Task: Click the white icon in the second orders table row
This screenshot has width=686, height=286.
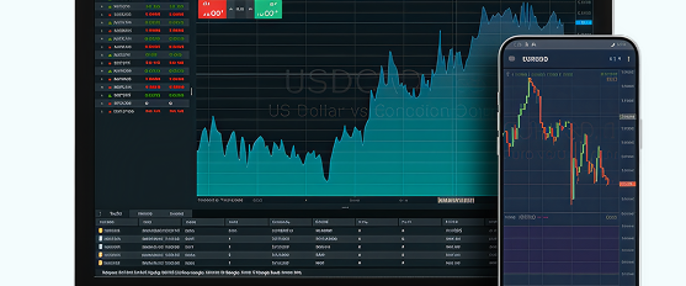Action: click(101, 239)
